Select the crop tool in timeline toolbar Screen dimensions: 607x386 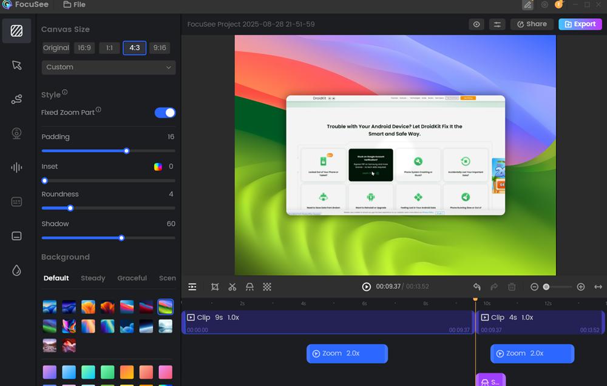pos(215,287)
